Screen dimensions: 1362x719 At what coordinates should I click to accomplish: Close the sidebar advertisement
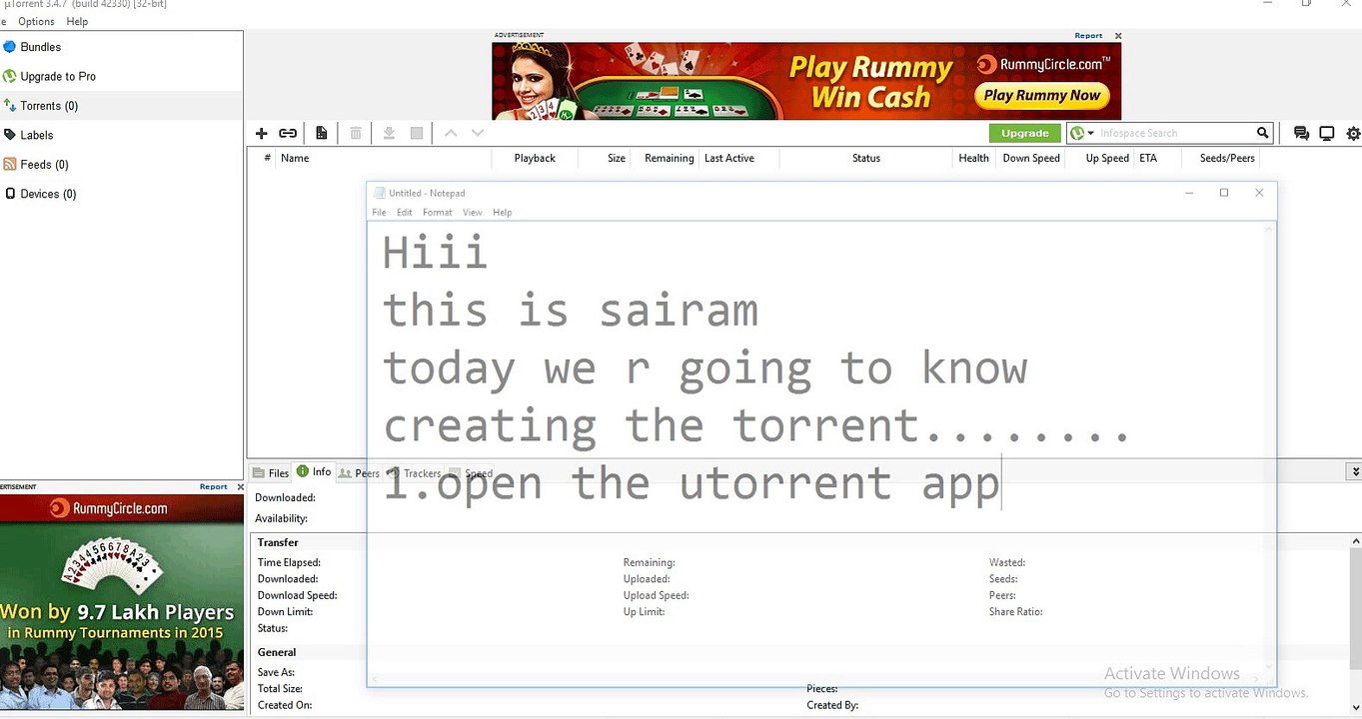240,487
